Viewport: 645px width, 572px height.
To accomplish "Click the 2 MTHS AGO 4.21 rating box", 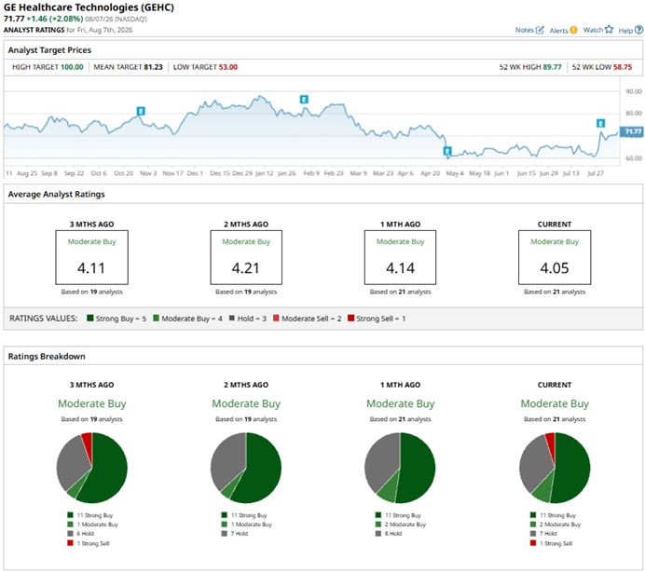I will pos(246,257).
